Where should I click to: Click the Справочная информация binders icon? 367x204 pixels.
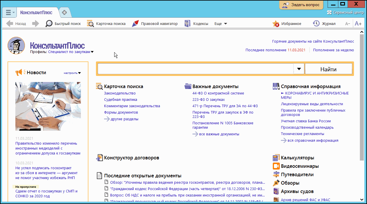pos(276,86)
